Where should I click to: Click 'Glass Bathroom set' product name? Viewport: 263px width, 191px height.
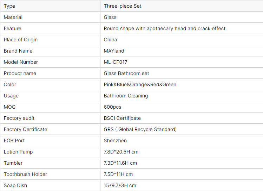pos(126,73)
